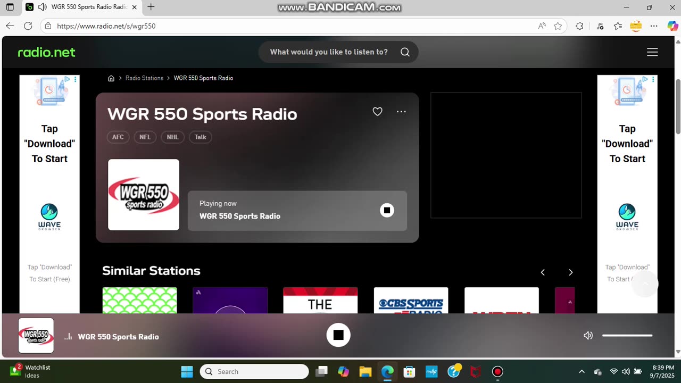Open the myHP taskbar icon
The width and height of the screenshot is (681, 383).
pyautogui.click(x=431, y=371)
